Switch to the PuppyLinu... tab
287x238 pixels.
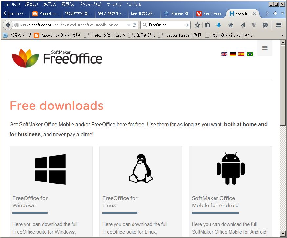(x=46, y=14)
